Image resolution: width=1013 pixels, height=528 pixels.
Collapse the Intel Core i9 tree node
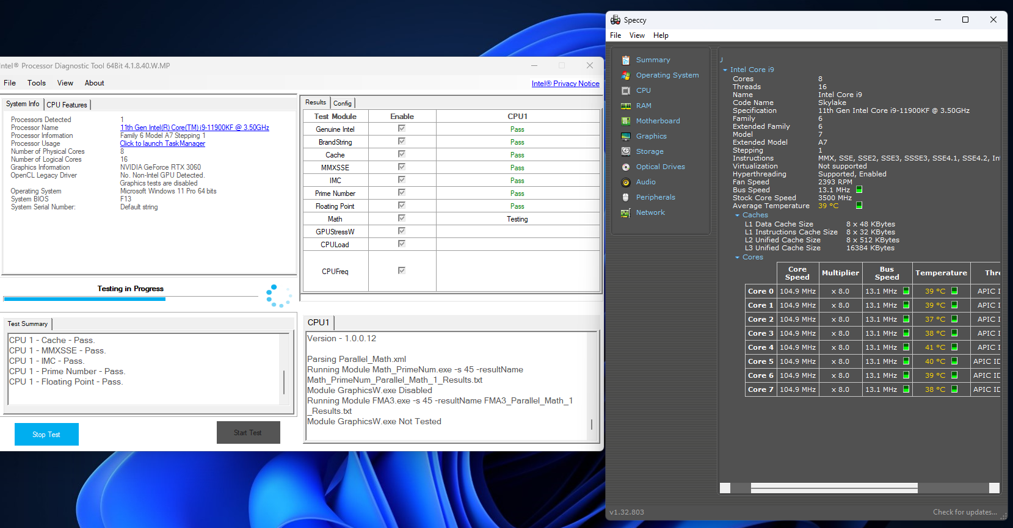pyautogui.click(x=725, y=70)
